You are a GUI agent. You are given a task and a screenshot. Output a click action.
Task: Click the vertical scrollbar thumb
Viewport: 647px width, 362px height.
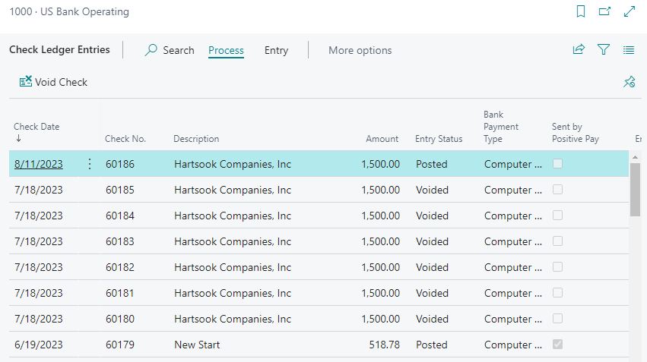635,190
